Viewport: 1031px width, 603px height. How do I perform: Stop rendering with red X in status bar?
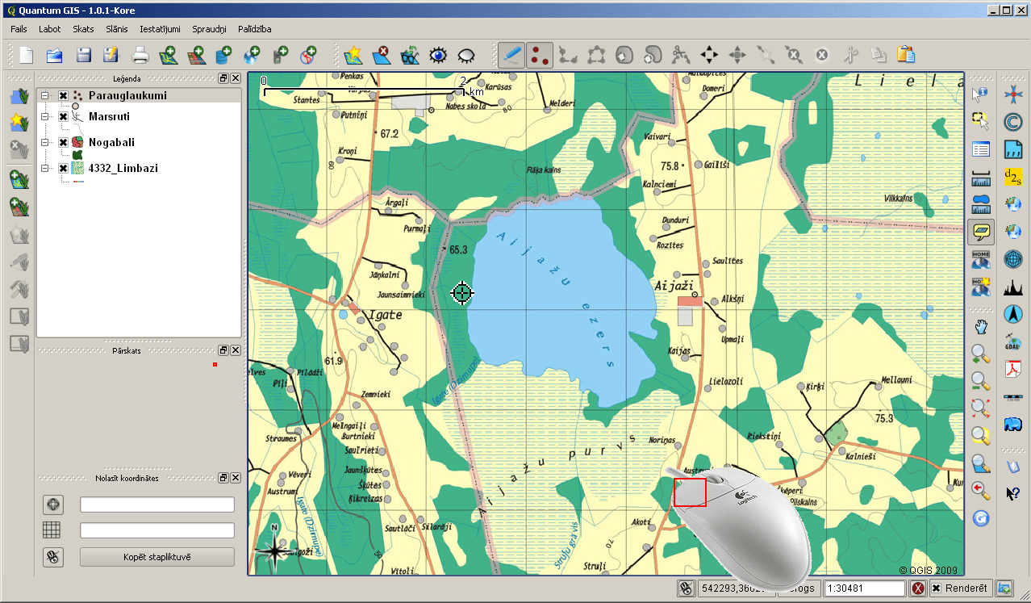917,588
